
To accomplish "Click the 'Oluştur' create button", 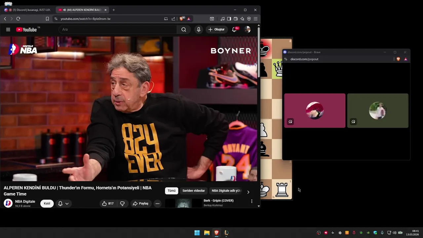I will 216,29.
